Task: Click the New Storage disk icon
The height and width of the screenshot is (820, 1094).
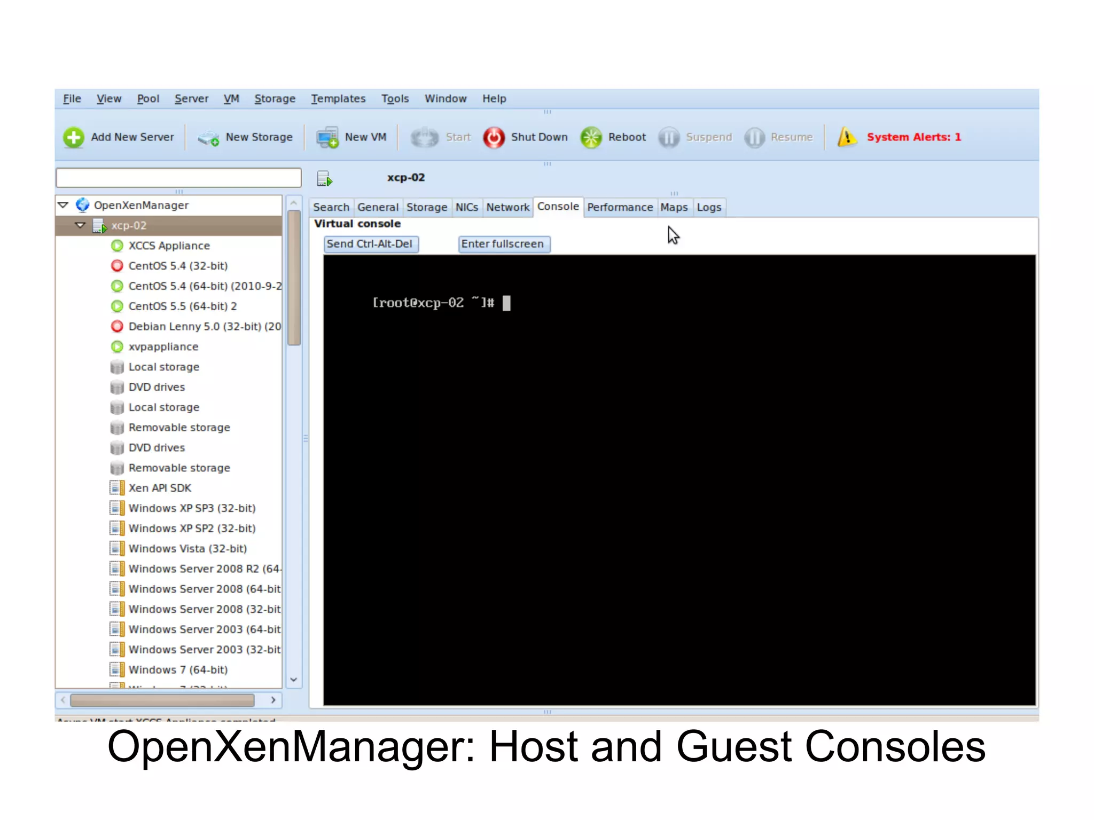Action: (209, 138)
